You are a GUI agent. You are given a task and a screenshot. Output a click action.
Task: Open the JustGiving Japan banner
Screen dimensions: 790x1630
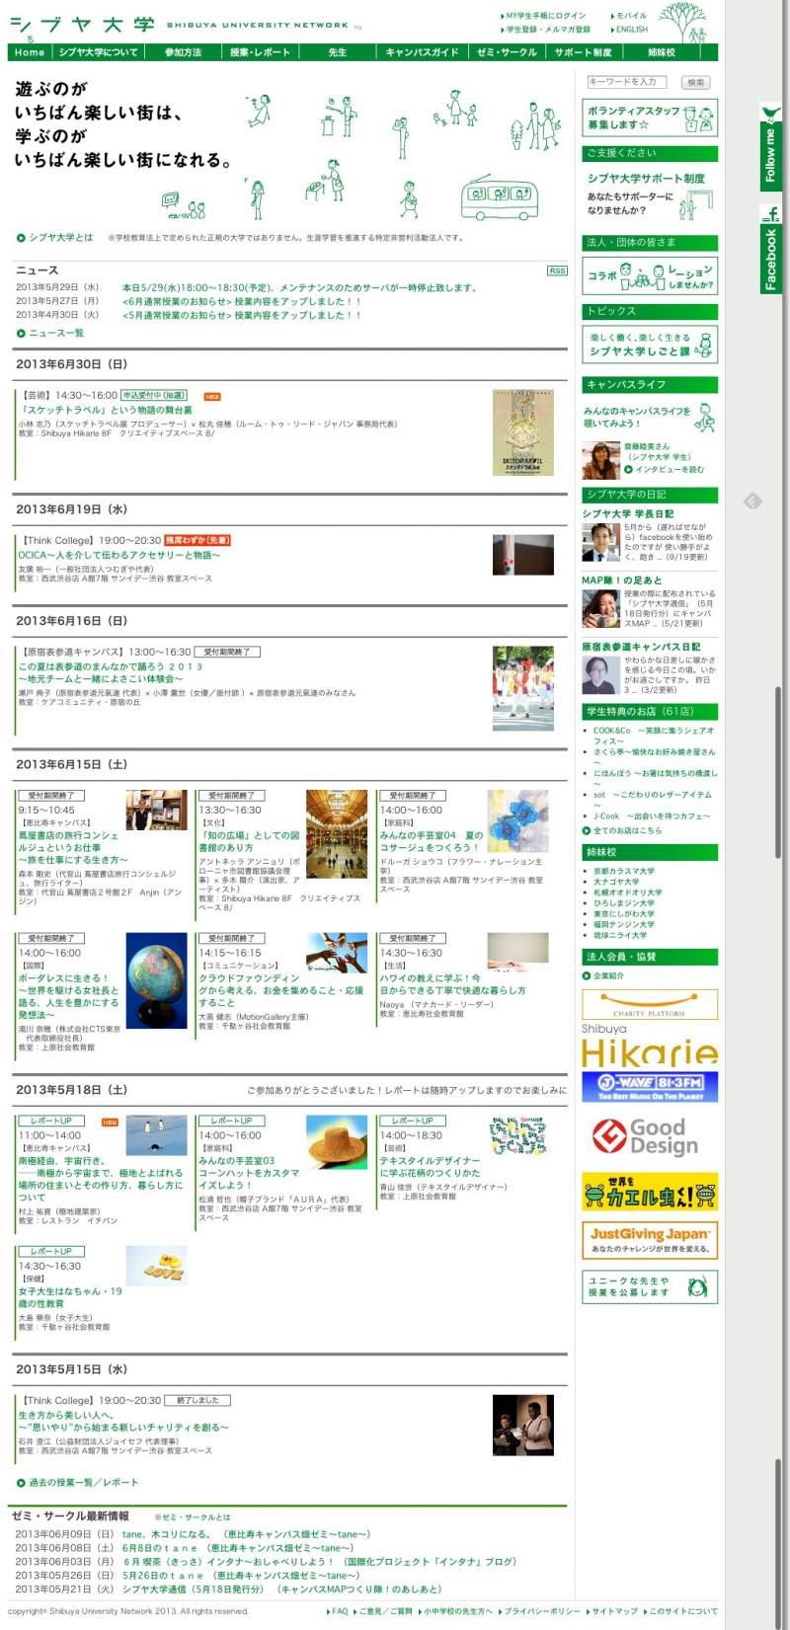pos(649,1239)
